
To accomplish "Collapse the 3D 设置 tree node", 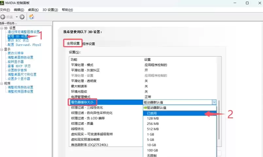I will (2, 28).
